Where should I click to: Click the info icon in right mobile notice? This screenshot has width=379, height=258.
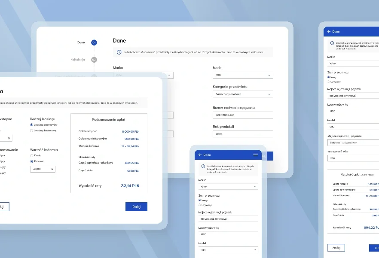pyautogui.click(x=332, y=43)
